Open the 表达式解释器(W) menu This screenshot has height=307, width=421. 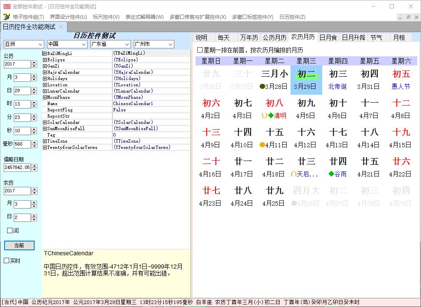point(145,17)
